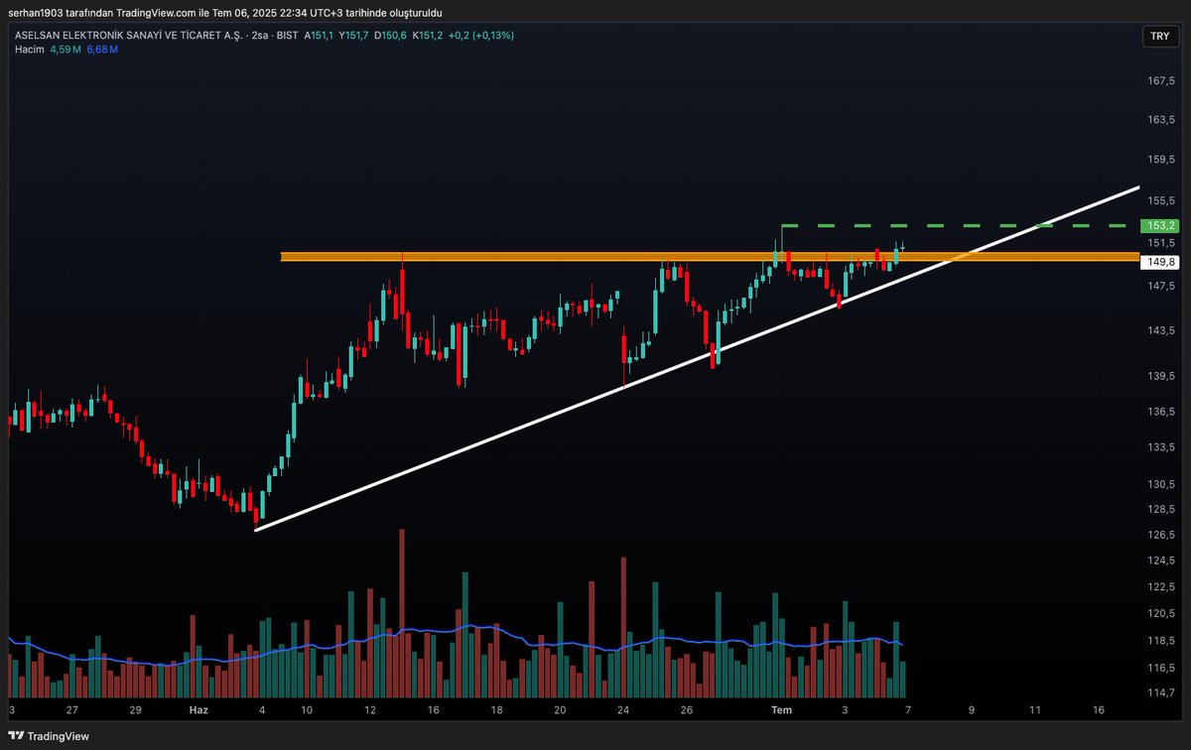Click the 126,5 price axis label
This screenshot has height=750, width=1191.
pyautogui.click(x=1160, y=535)
